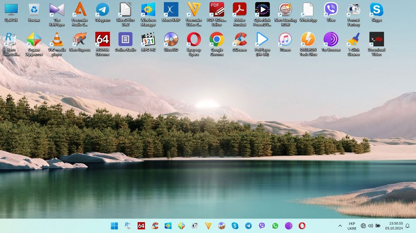Screen dimensions: 416x233
Task: Expand the hidden system tray icons chevron
Action: (340, 226)
